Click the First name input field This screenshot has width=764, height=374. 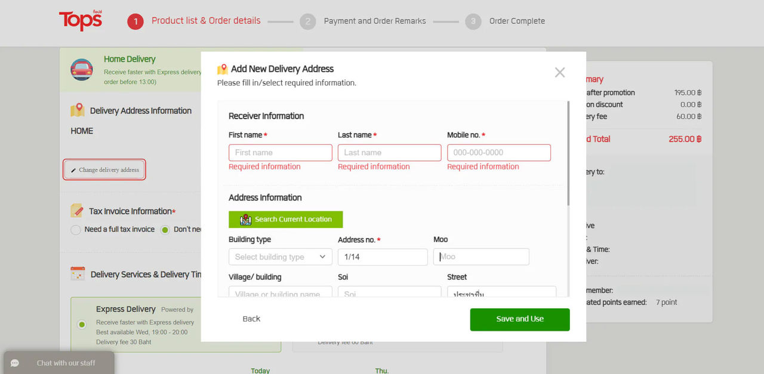click(x=281, y=153)
